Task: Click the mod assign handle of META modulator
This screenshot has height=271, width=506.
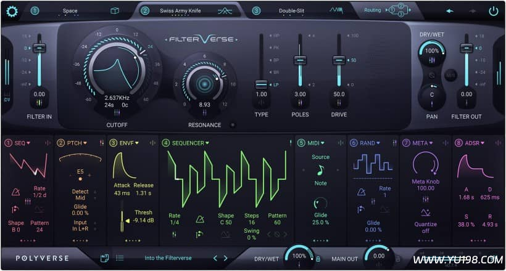Action: 446,143
